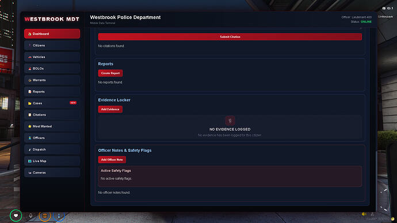Image resolution: width=397 pixels, height=223 pixels.
Task: Open the Dashboard sidebar item
Action: click(x=52, y=34)
